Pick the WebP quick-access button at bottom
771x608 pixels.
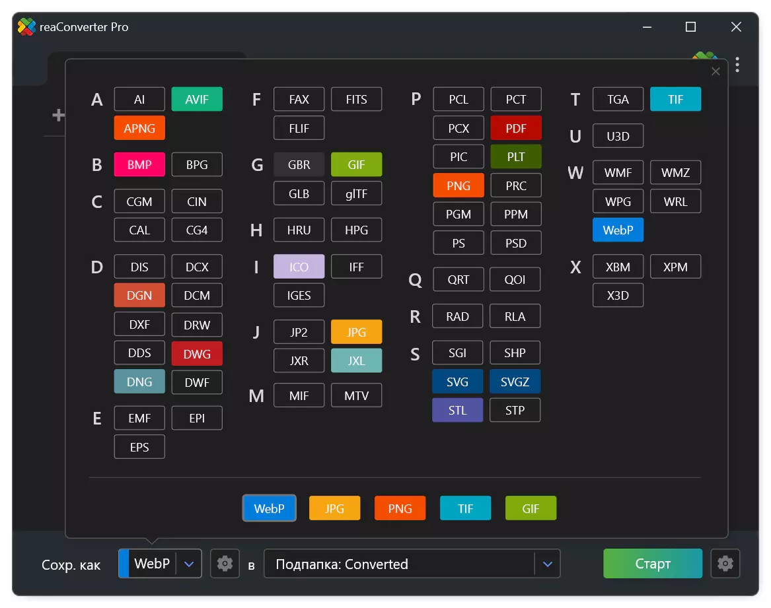269,508
